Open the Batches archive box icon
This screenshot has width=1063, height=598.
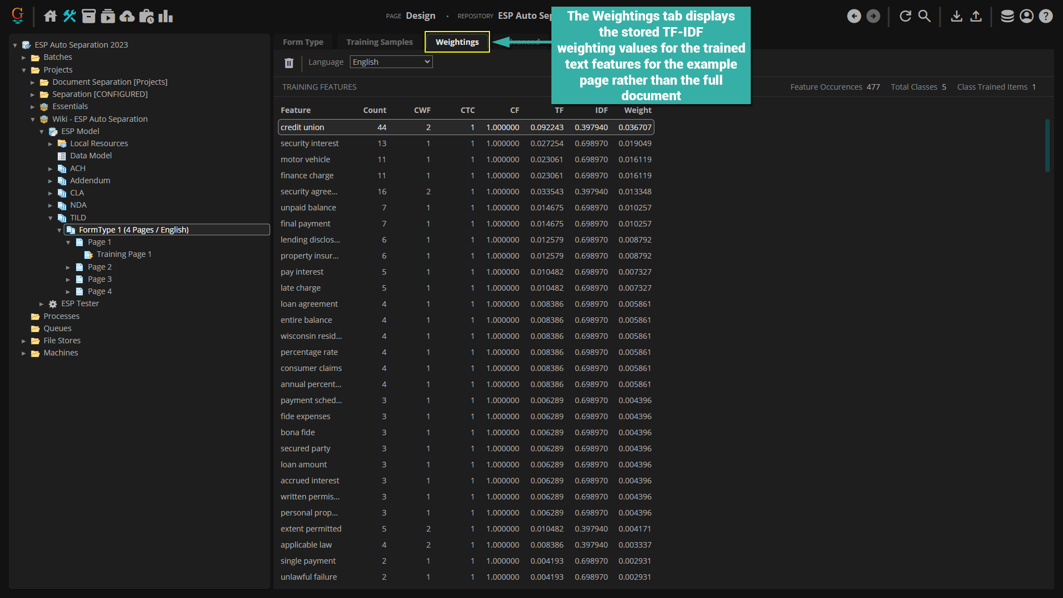(x=89, y=16)
